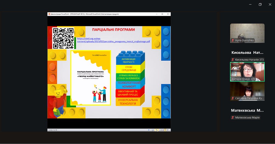Screen dimensions: 275x144
Task: Switch to Slide Sorter view icon
Action: point(163,130)
